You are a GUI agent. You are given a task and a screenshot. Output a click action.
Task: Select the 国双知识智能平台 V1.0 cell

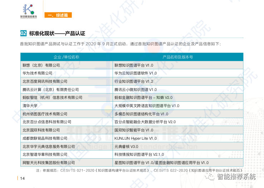click(178, 130)
